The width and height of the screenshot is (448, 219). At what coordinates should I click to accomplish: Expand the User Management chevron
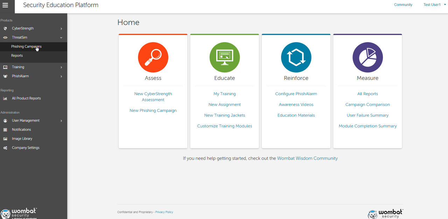click(61, 121)
